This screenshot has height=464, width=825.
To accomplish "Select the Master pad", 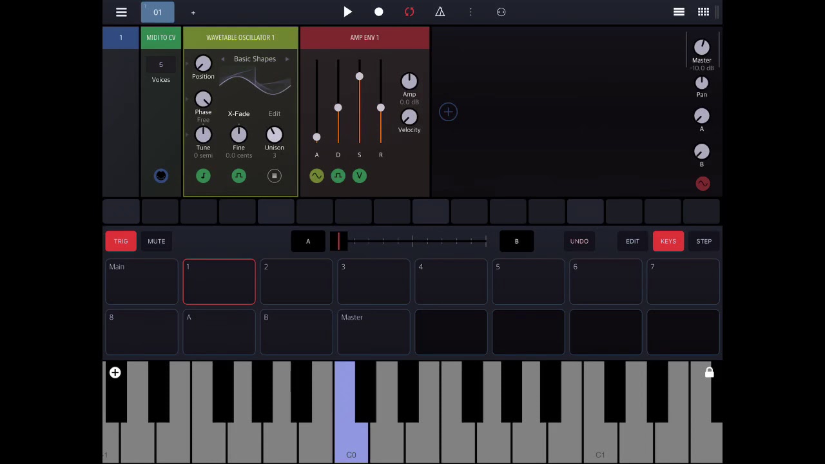I will click(x=374, y=332).
